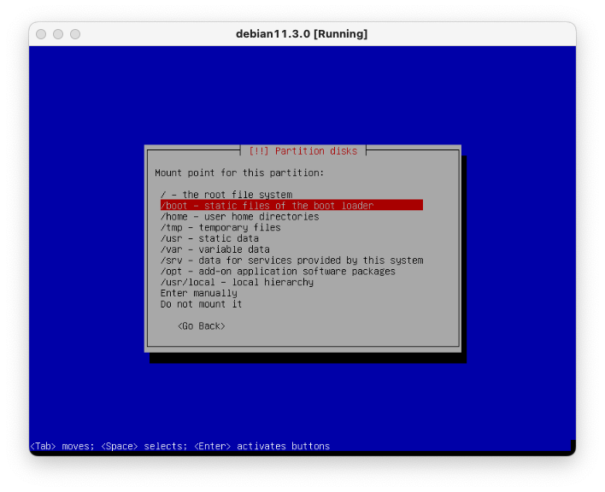
Task: Choose /var - variable data entry
Action: 214,249
